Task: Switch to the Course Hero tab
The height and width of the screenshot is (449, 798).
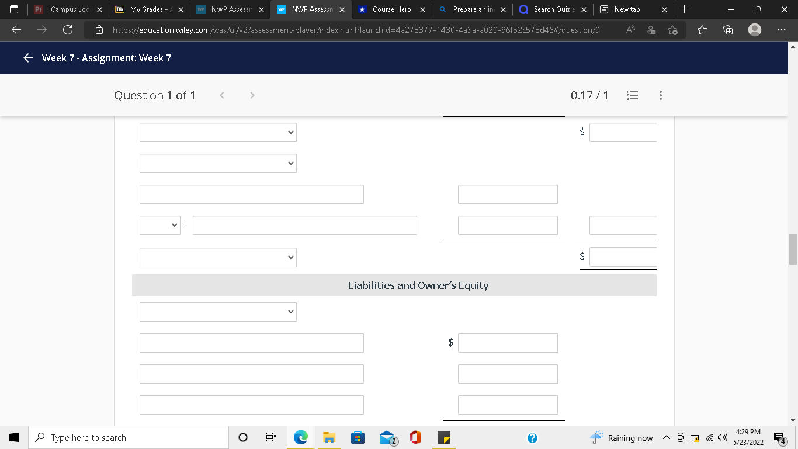Action: pos(390,9)
